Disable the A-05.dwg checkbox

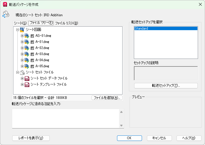(x=33, y=66)
